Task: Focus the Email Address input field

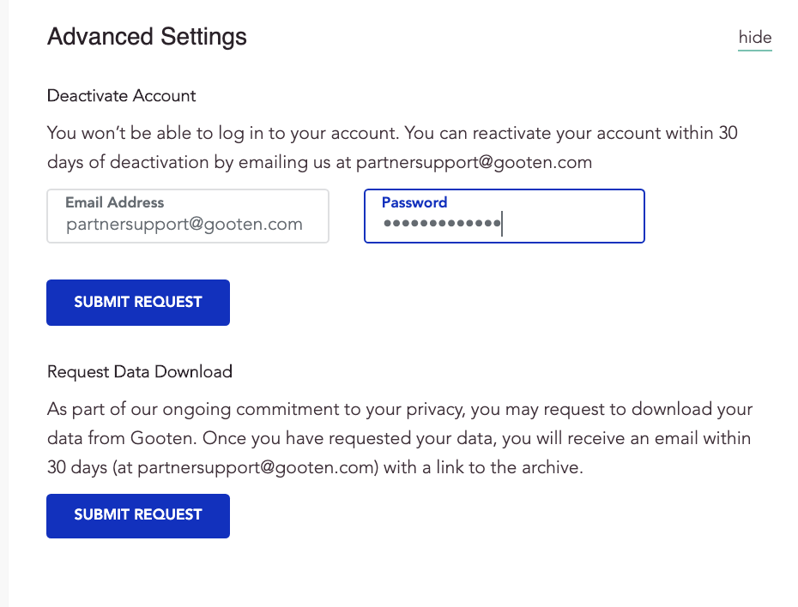Action: [x=188, y=217]
